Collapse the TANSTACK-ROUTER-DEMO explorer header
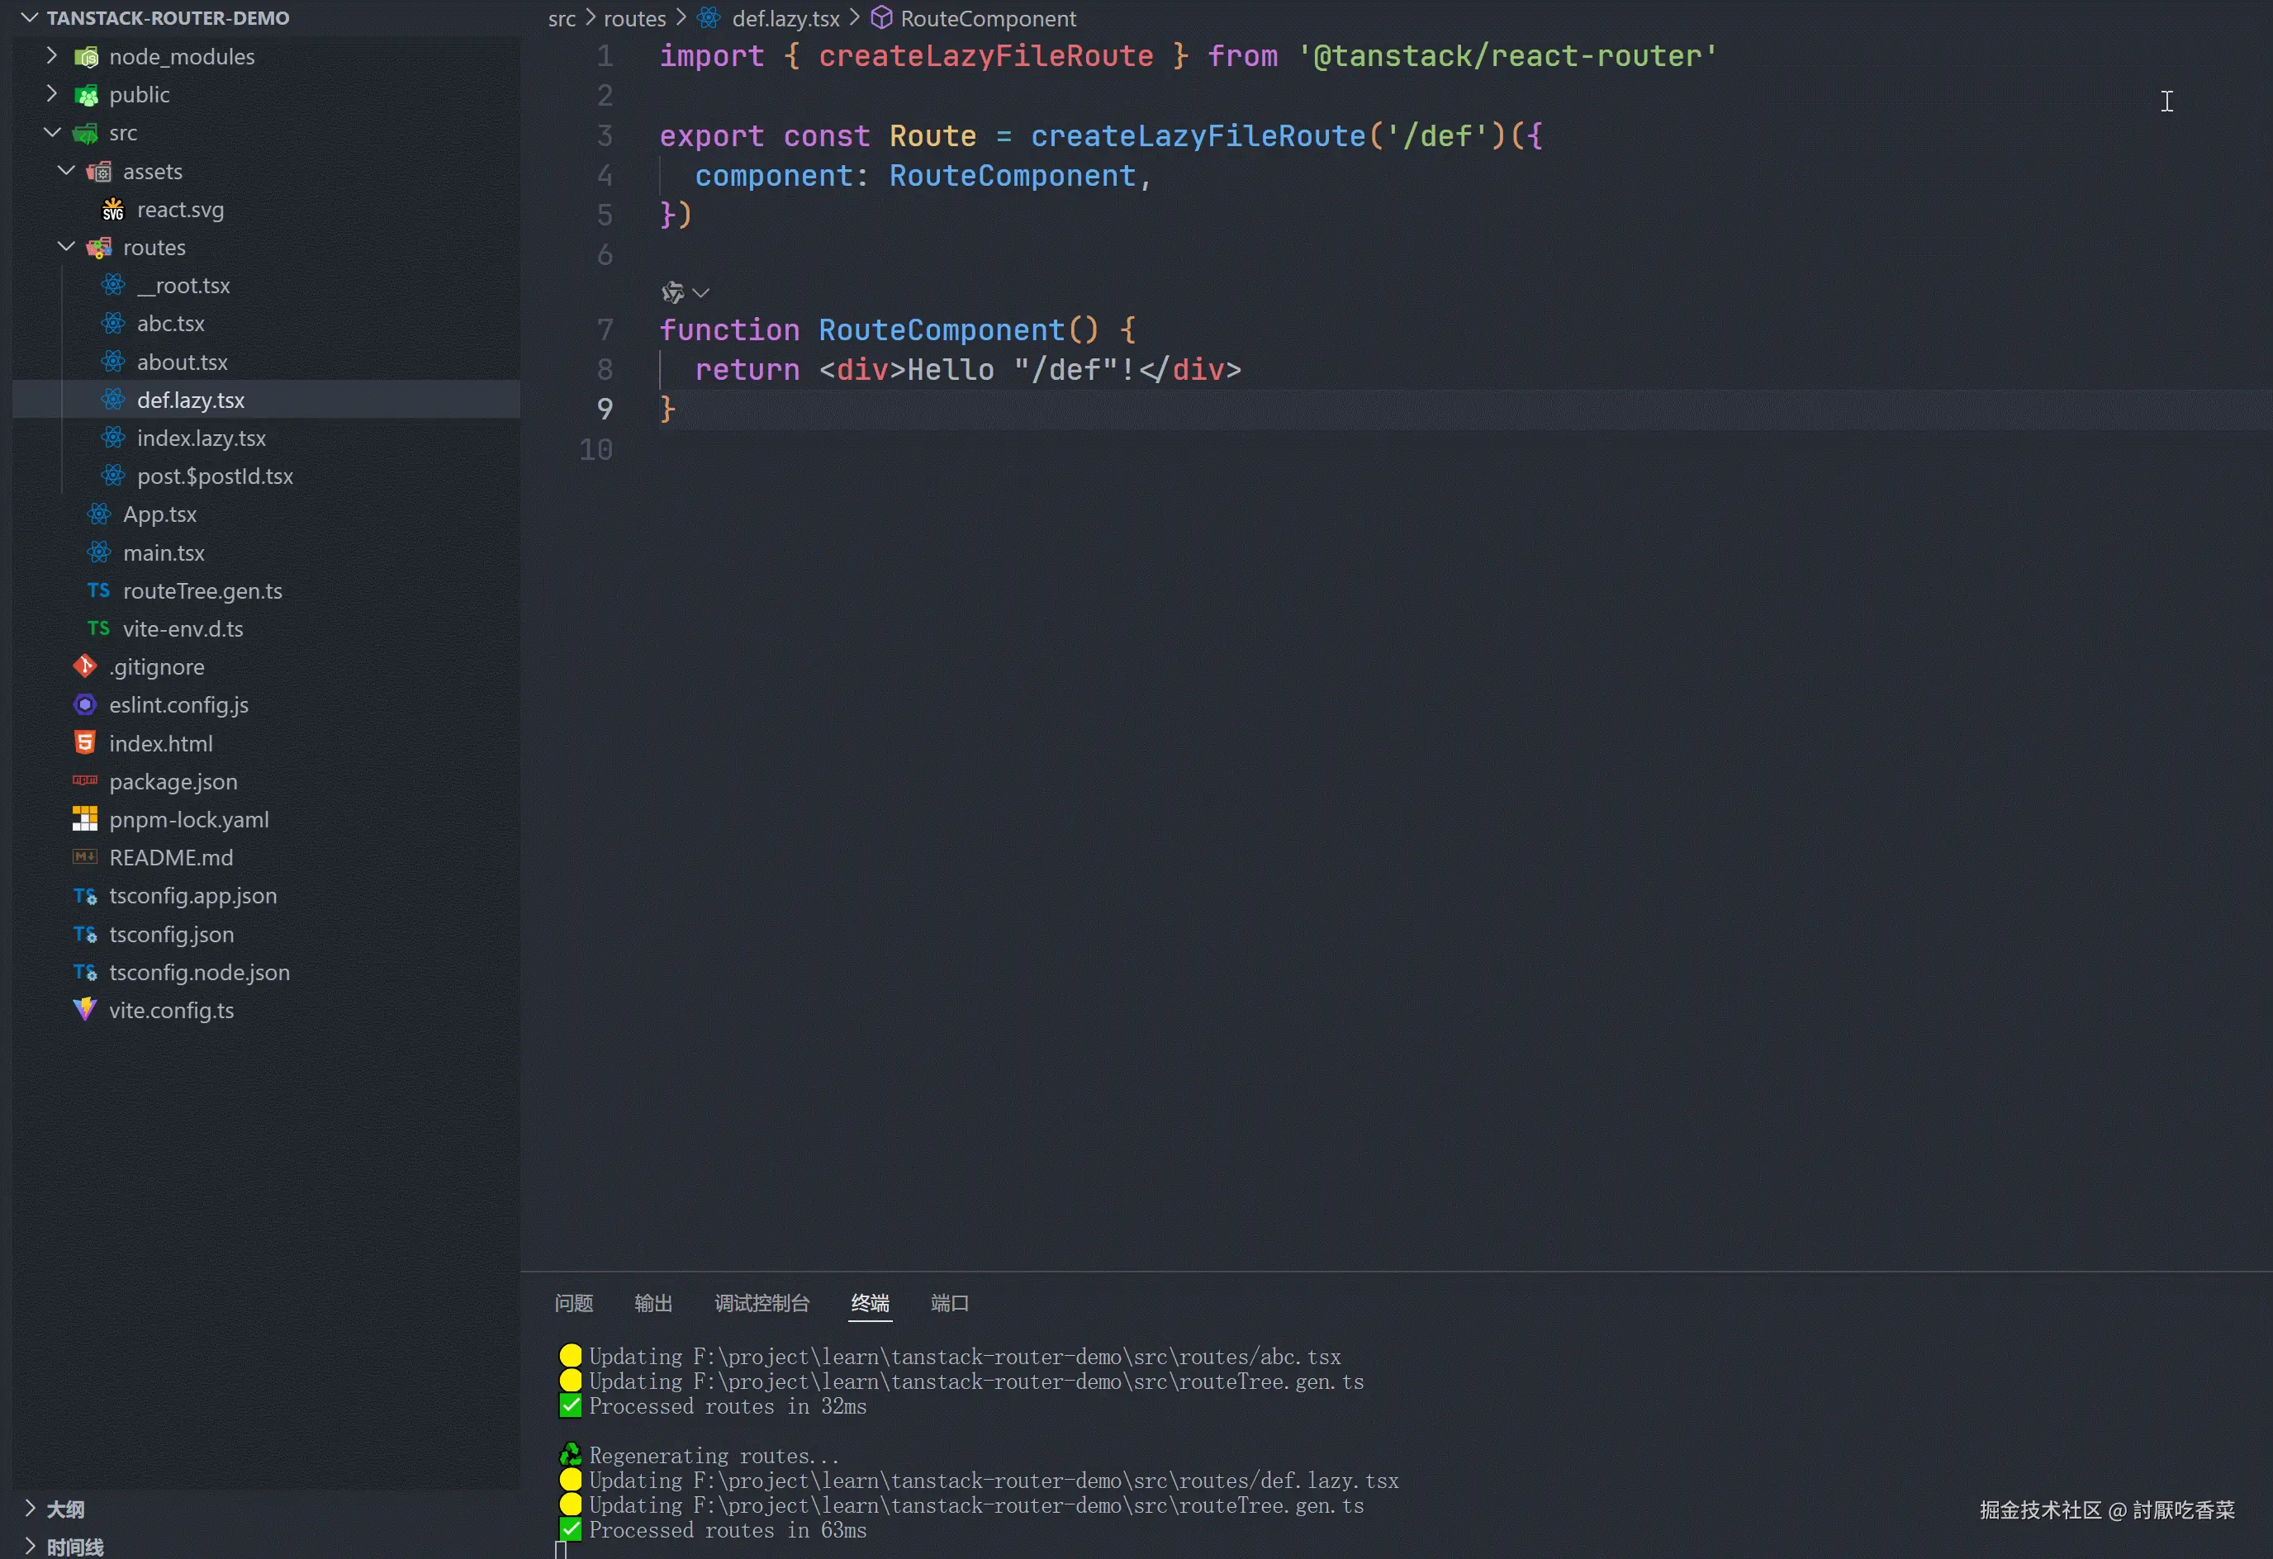This screenshot has height=1559, width=2273. pos(30,17)
